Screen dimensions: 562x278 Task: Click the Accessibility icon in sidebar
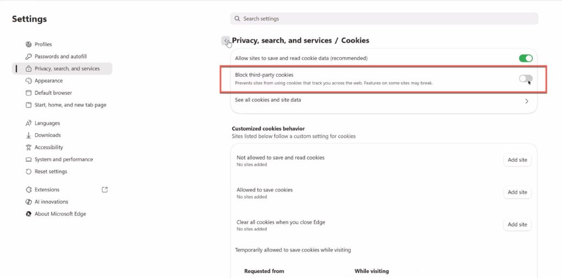pyautogui.click(x=29, y=147)
